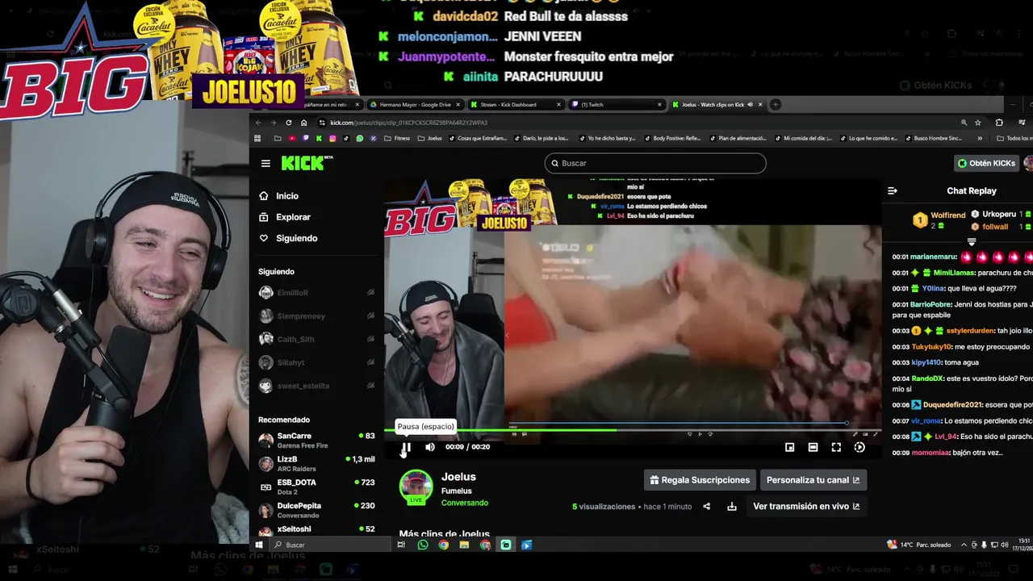Image resolution: width=1033 pixels, height=581 pixels.
Task: Open the browser extensions puzzle icon
Action: pyautogui.click(x=999, y=123)
